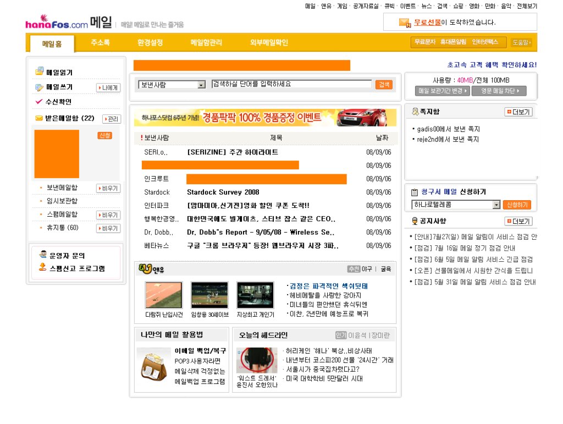Click '초고속 고객 혜택 확인하세요!' link
Viewport: 563px width, 424px height.
click(492, 65)
